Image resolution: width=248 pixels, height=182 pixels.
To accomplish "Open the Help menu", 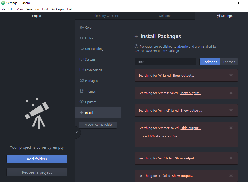I will [x=70, y=9].
